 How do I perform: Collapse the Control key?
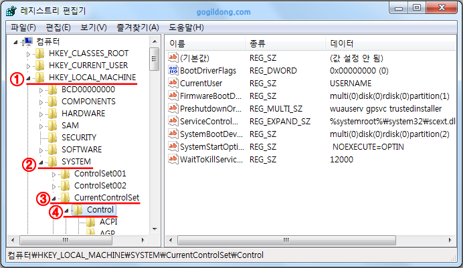[x=66, y=211]
